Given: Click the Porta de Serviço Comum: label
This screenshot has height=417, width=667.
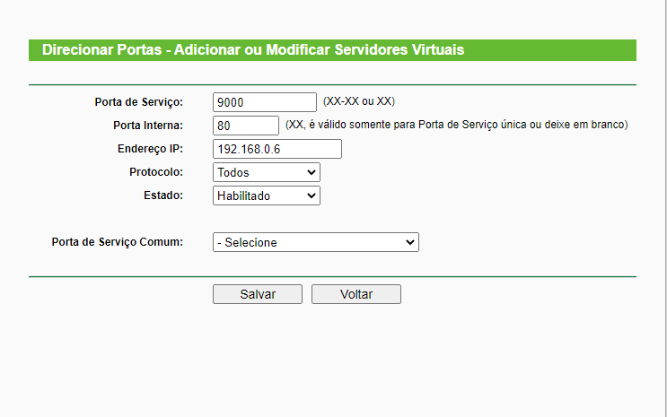Looking at the screenshot, I should [118, 242].
